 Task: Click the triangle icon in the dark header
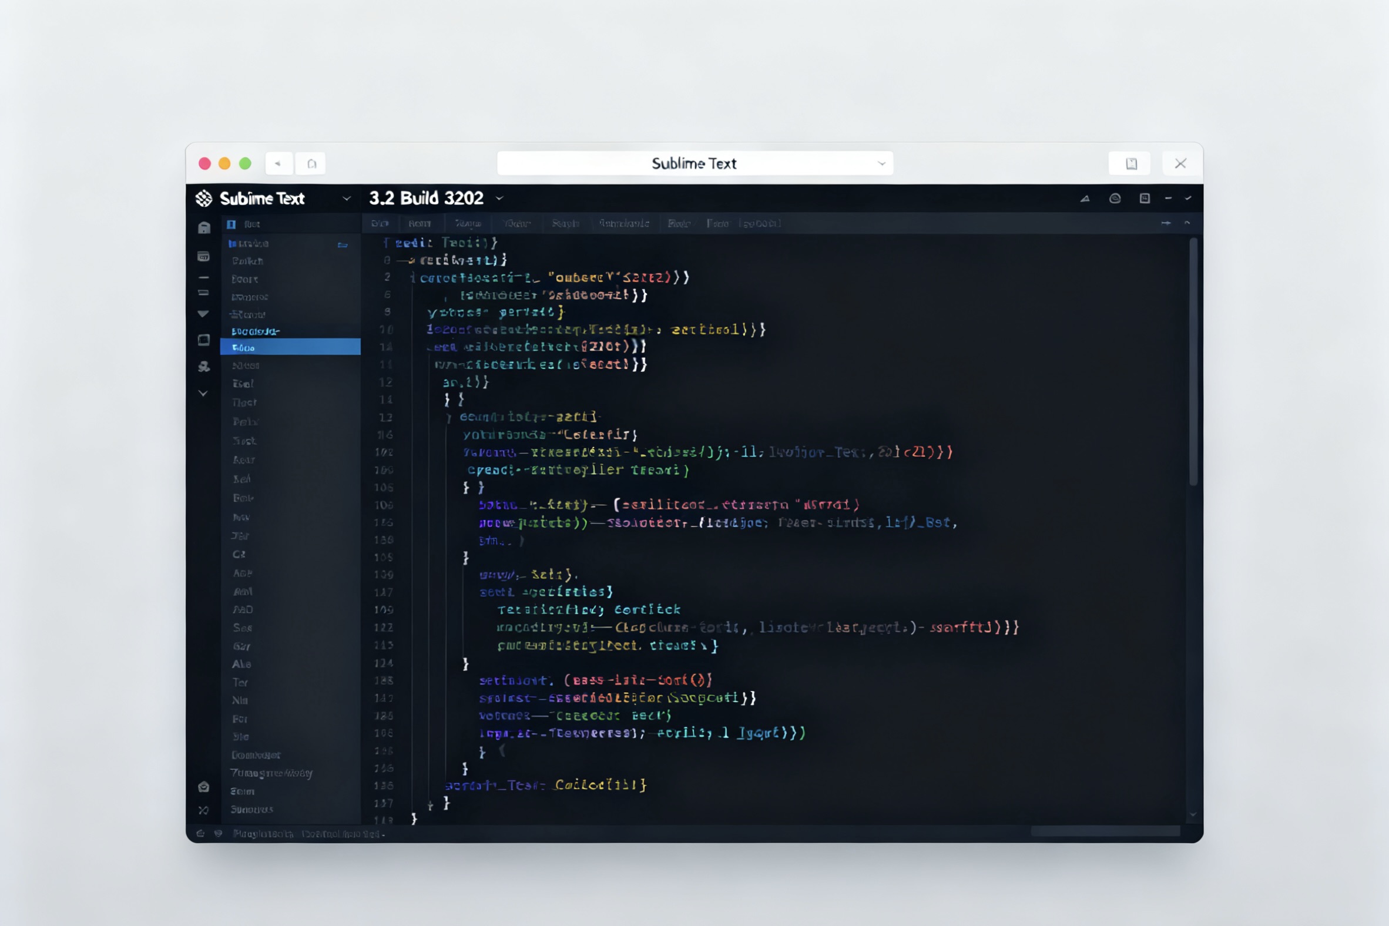[x=1085, y=199]
